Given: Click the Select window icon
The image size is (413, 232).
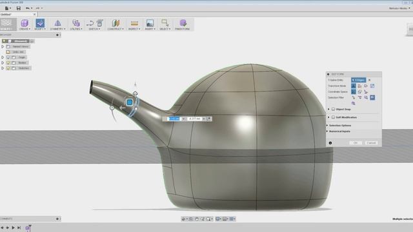Looking at the screenshot, I should click(x=165, y=23).
